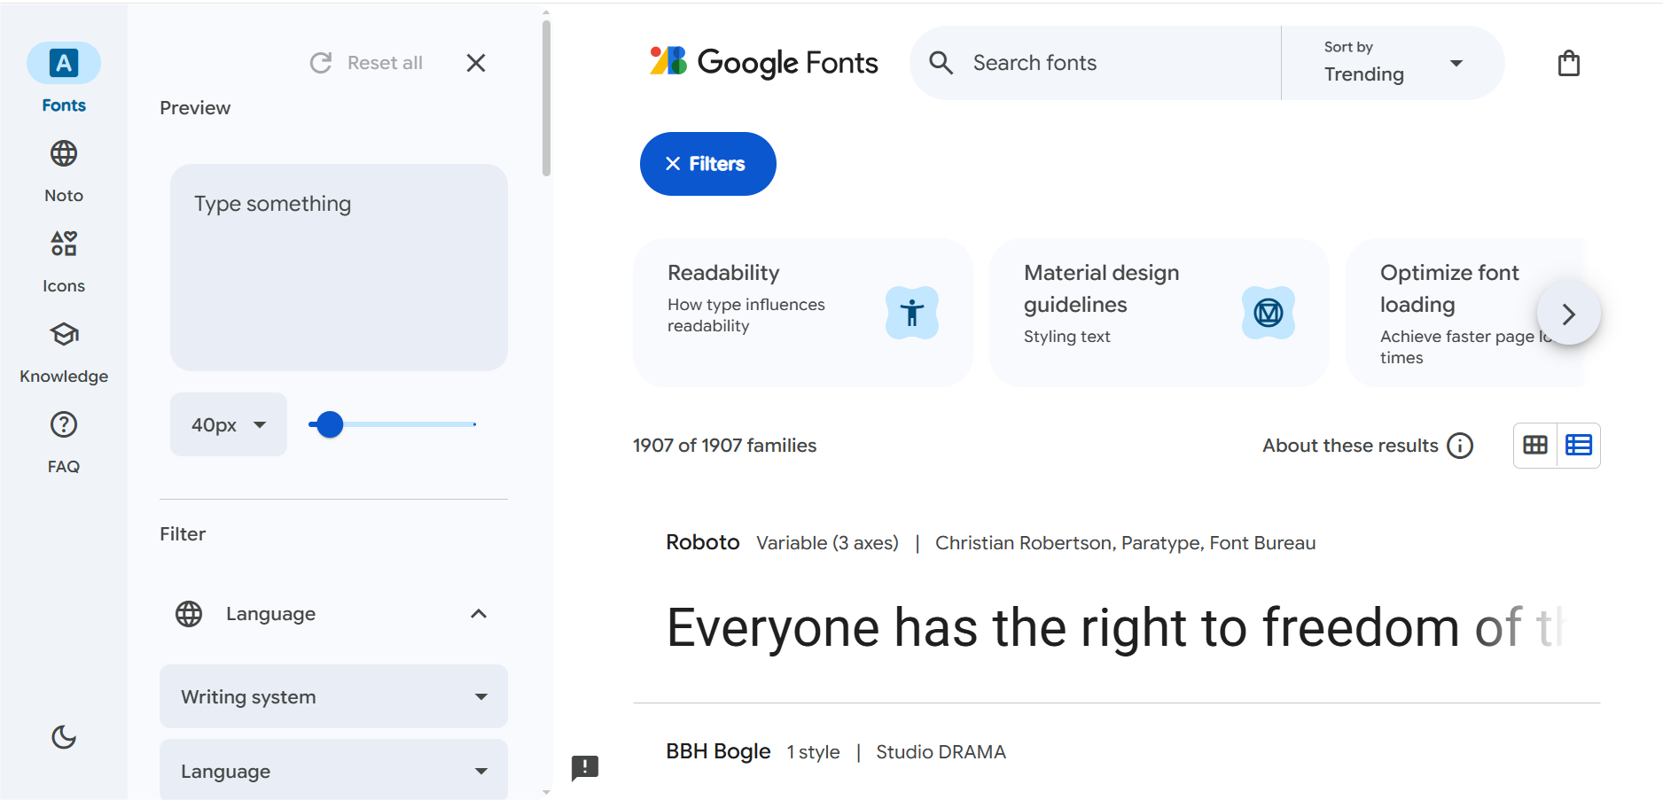1663x800 pixels.
Task: Open the Icons section in sidebar
Action: [x=64, y=260]
